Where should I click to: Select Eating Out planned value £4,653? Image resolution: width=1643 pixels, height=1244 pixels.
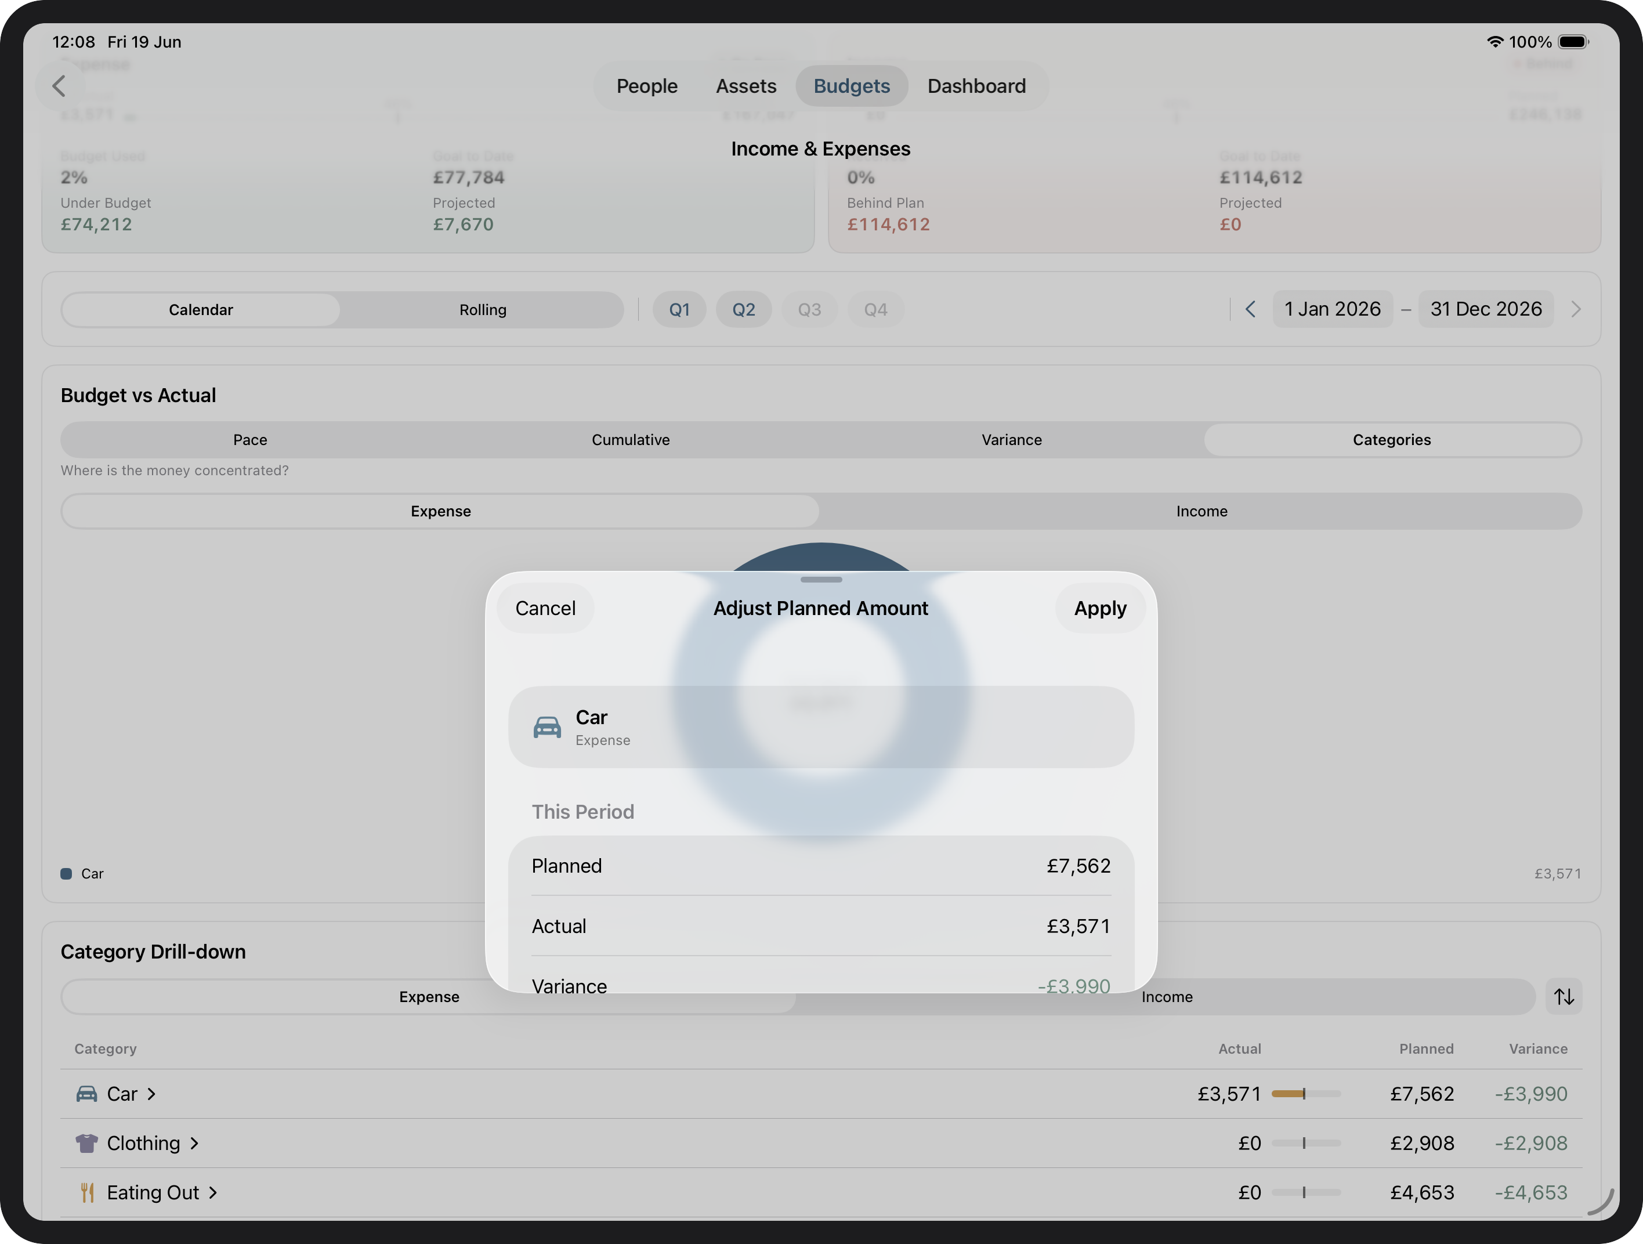pyautogui.click(x=1421, y=1193)
